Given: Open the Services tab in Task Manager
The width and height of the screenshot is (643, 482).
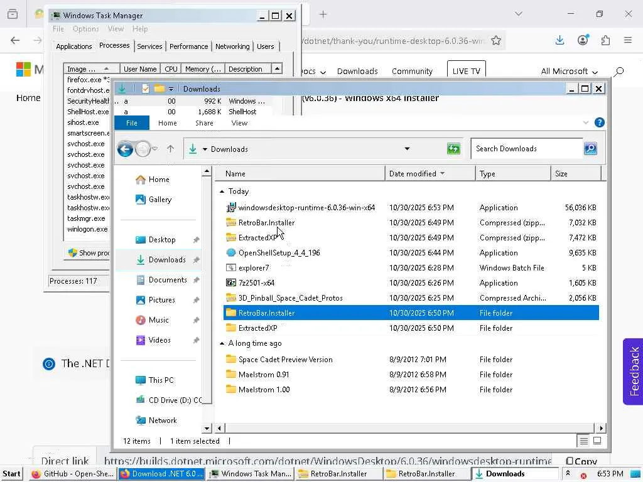Looking at the screenshot, I should pos(149,46).
